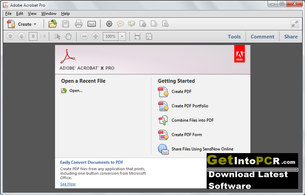The height and width of the screenshot is (195, 305).
Task: Open the File menu
Action: coord(8,14)
